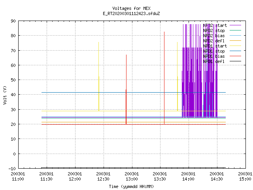Click the 'NPD2 stop' legend label

click(x=214, y=30)
